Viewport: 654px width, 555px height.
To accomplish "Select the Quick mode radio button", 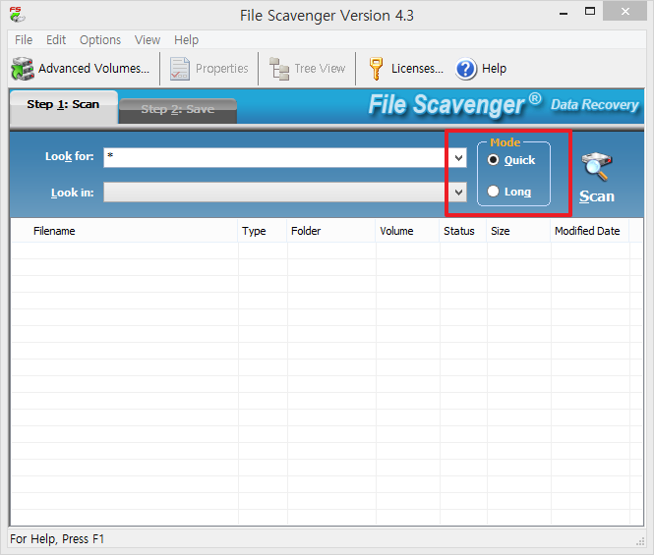I will 493,160.
